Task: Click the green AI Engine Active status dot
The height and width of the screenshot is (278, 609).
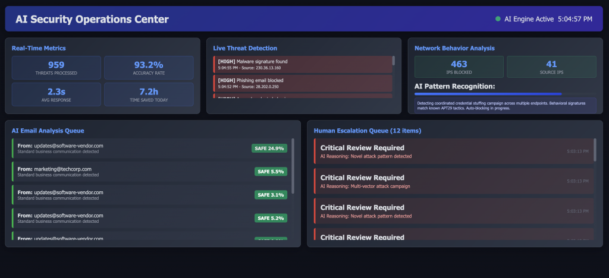Action: [x=498, y=19]
